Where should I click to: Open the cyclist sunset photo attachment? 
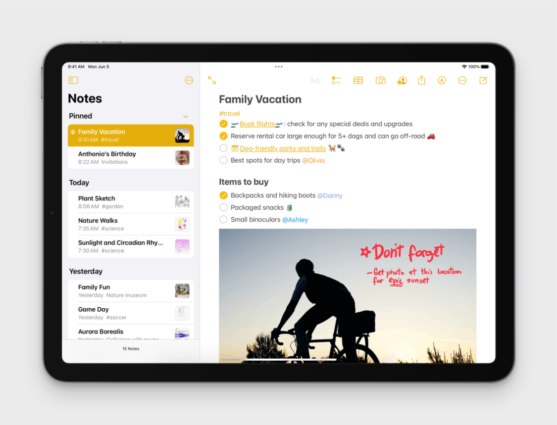348,296
